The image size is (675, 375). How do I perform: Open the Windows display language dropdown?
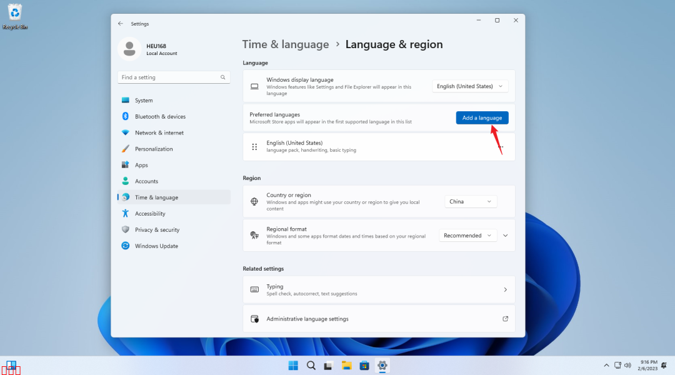point(470,86)
